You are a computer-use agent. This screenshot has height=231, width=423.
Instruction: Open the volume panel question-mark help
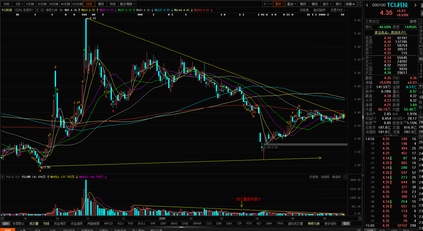[x=3, y=177]
